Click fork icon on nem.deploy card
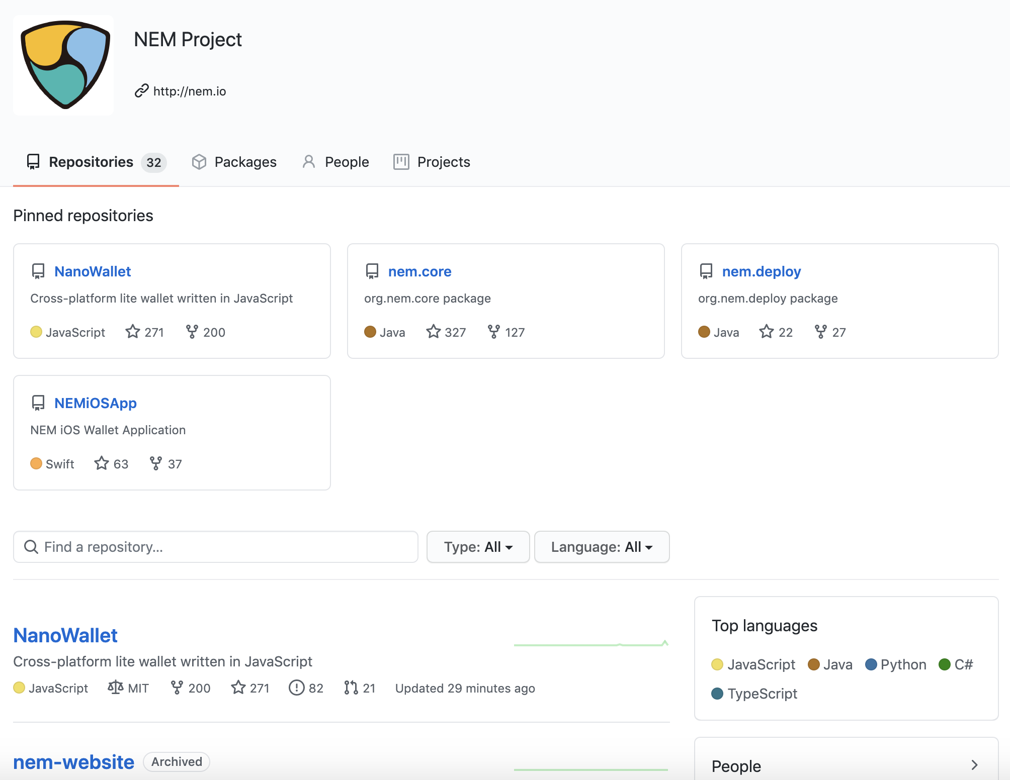 coord(820,332)
